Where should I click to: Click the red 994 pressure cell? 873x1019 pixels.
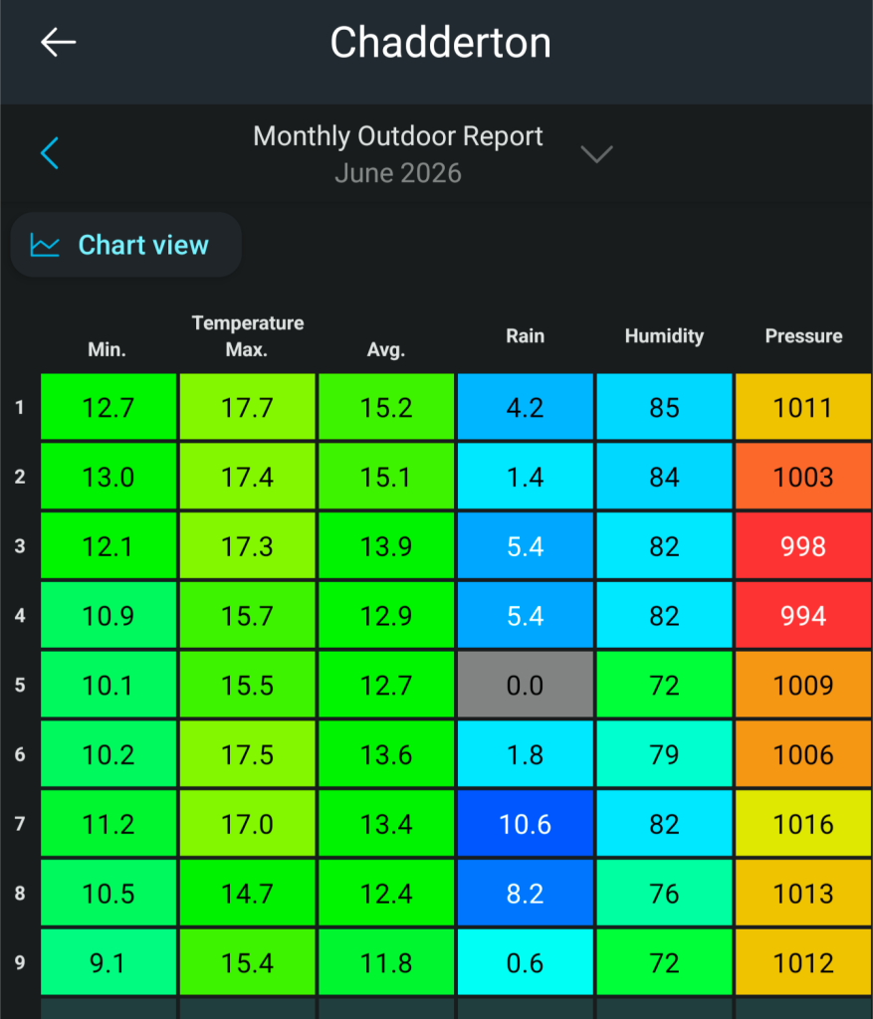(803, 615)
